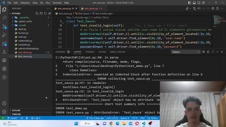Click New Folder icon in Explorer header

tap(41, 13)
